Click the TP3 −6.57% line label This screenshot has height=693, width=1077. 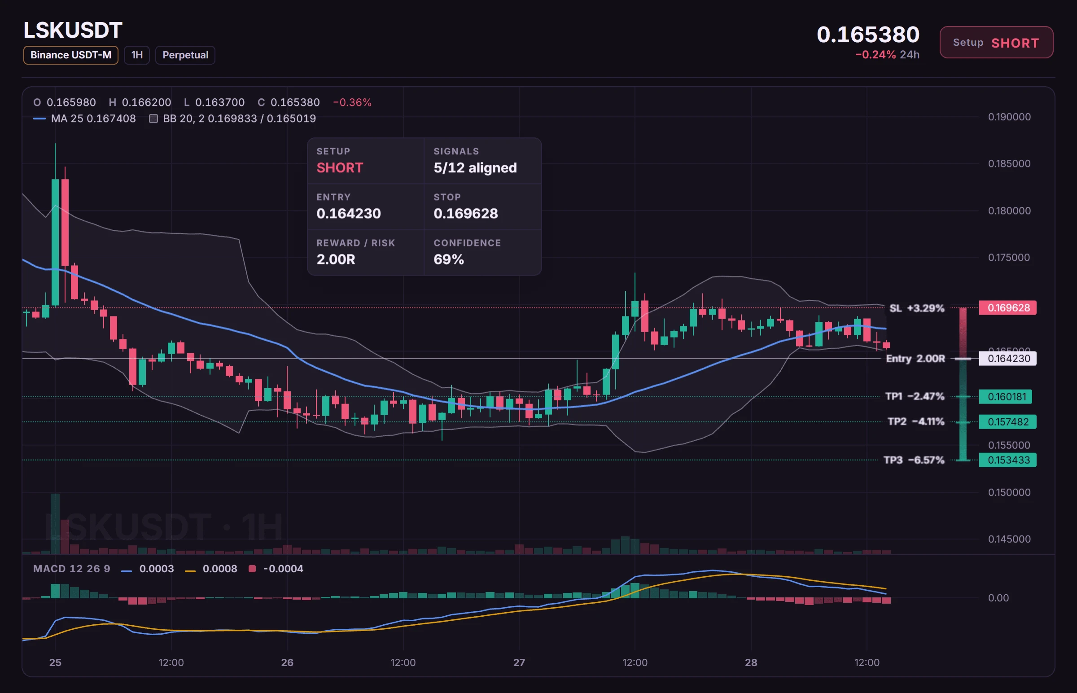[914, 460]
